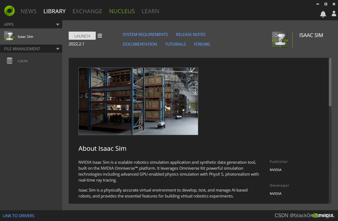338x221 pixels.
Task: Collapse the FILE MANAGEMENT section arrow
Action: coord(58,49)
